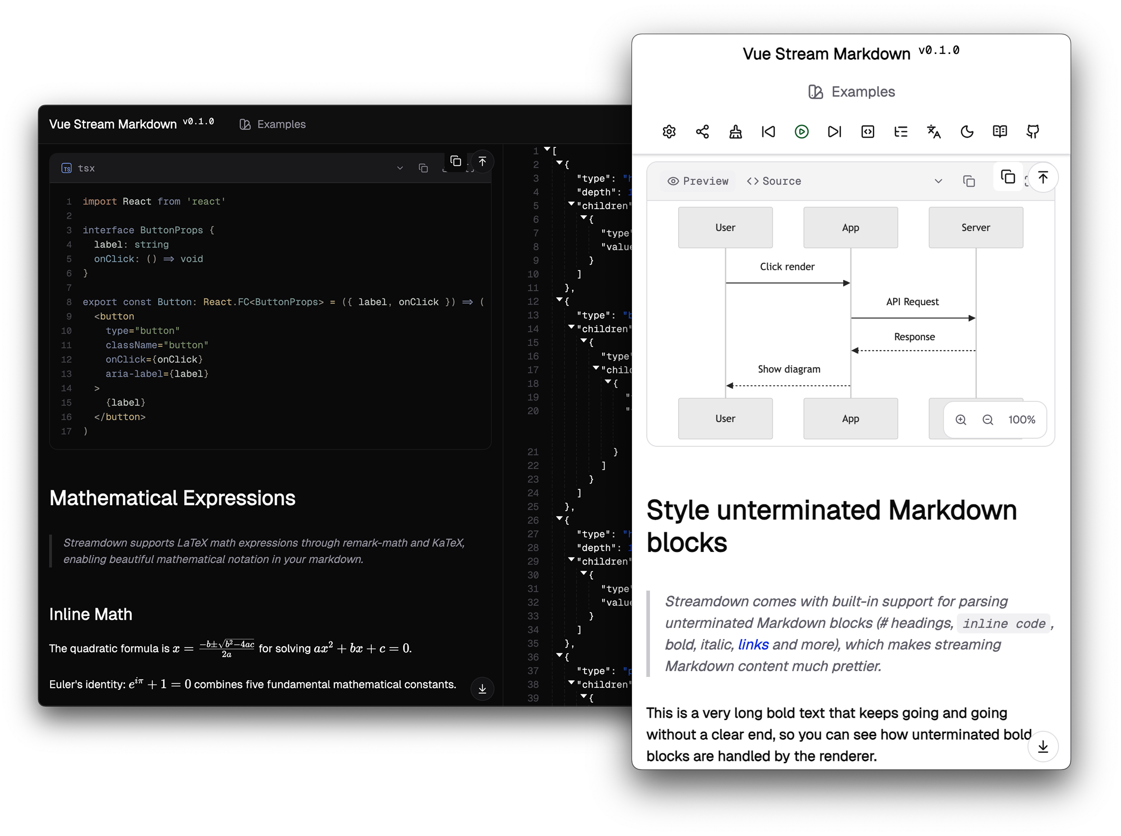Click the TS file icon in tsx header

pyautogui.click(x=67, y=168)
